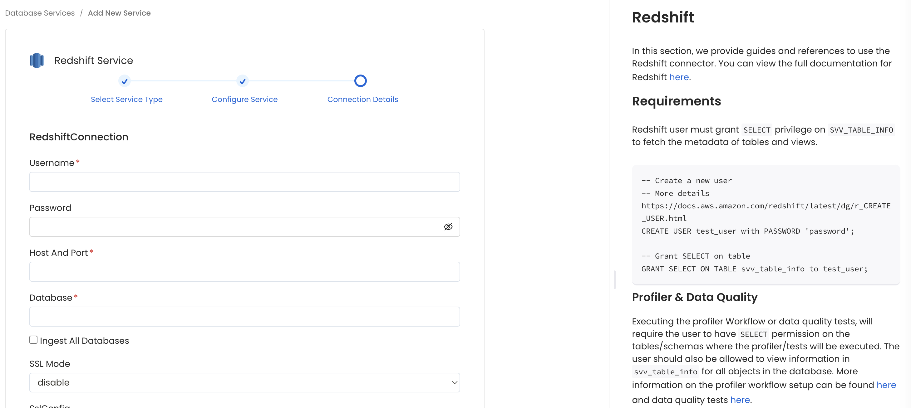The height and width of the screenshot is (408, 911).
Task: Click the Select Service Type checkmark icon
Action: coord(125,81)
